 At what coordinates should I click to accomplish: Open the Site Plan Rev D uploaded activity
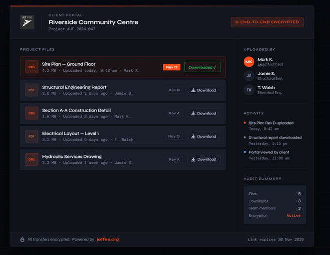point(271,123)
